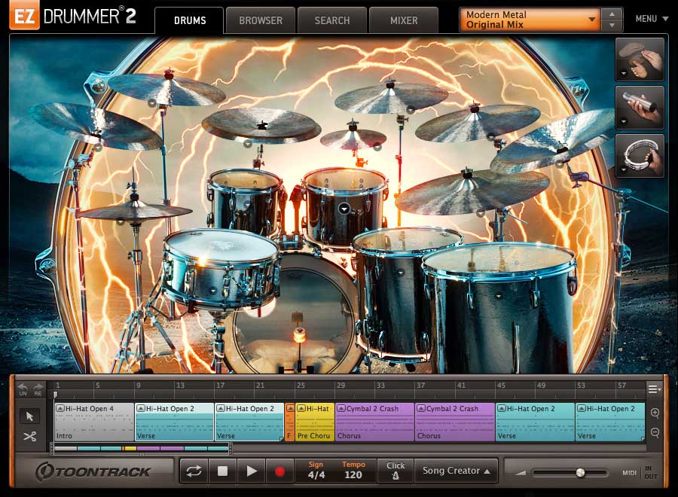
Task: Expand the hand claps dropdown arrow
Action: point(624,74)
